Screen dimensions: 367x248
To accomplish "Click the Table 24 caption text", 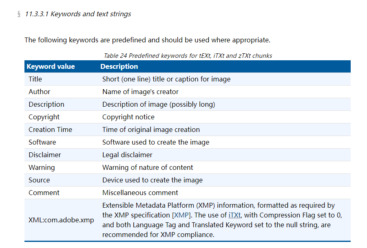I will point(188,56).
